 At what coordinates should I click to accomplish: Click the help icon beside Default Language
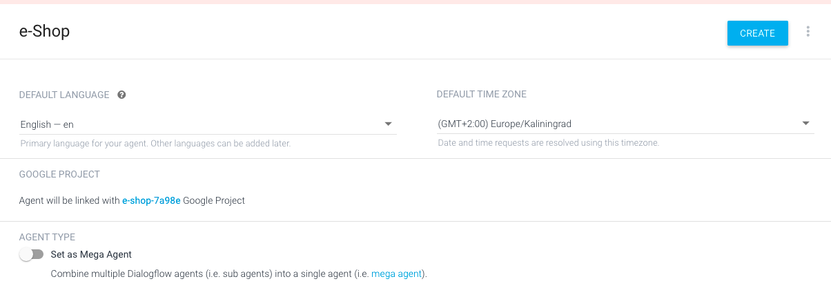coord(121,95)
